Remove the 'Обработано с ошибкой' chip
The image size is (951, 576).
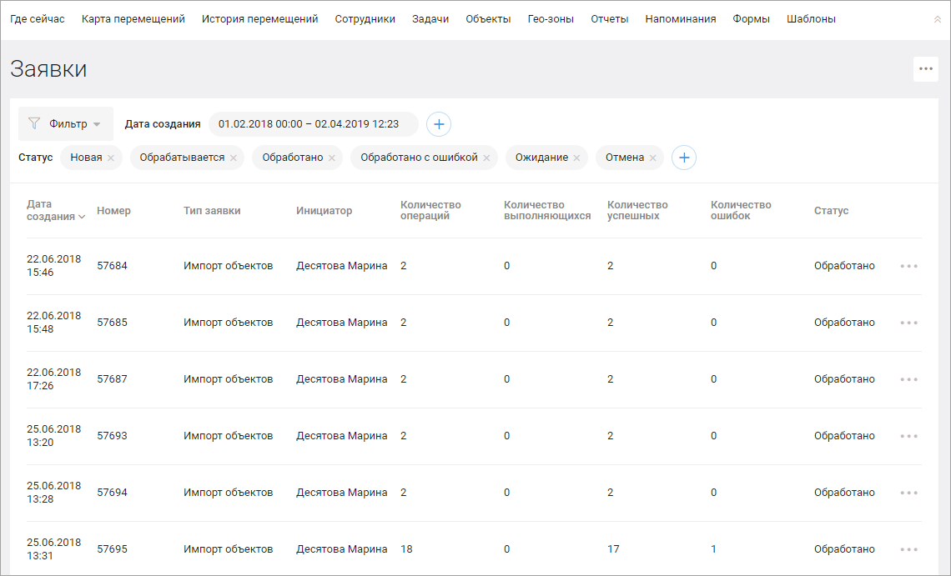point(486,158)
